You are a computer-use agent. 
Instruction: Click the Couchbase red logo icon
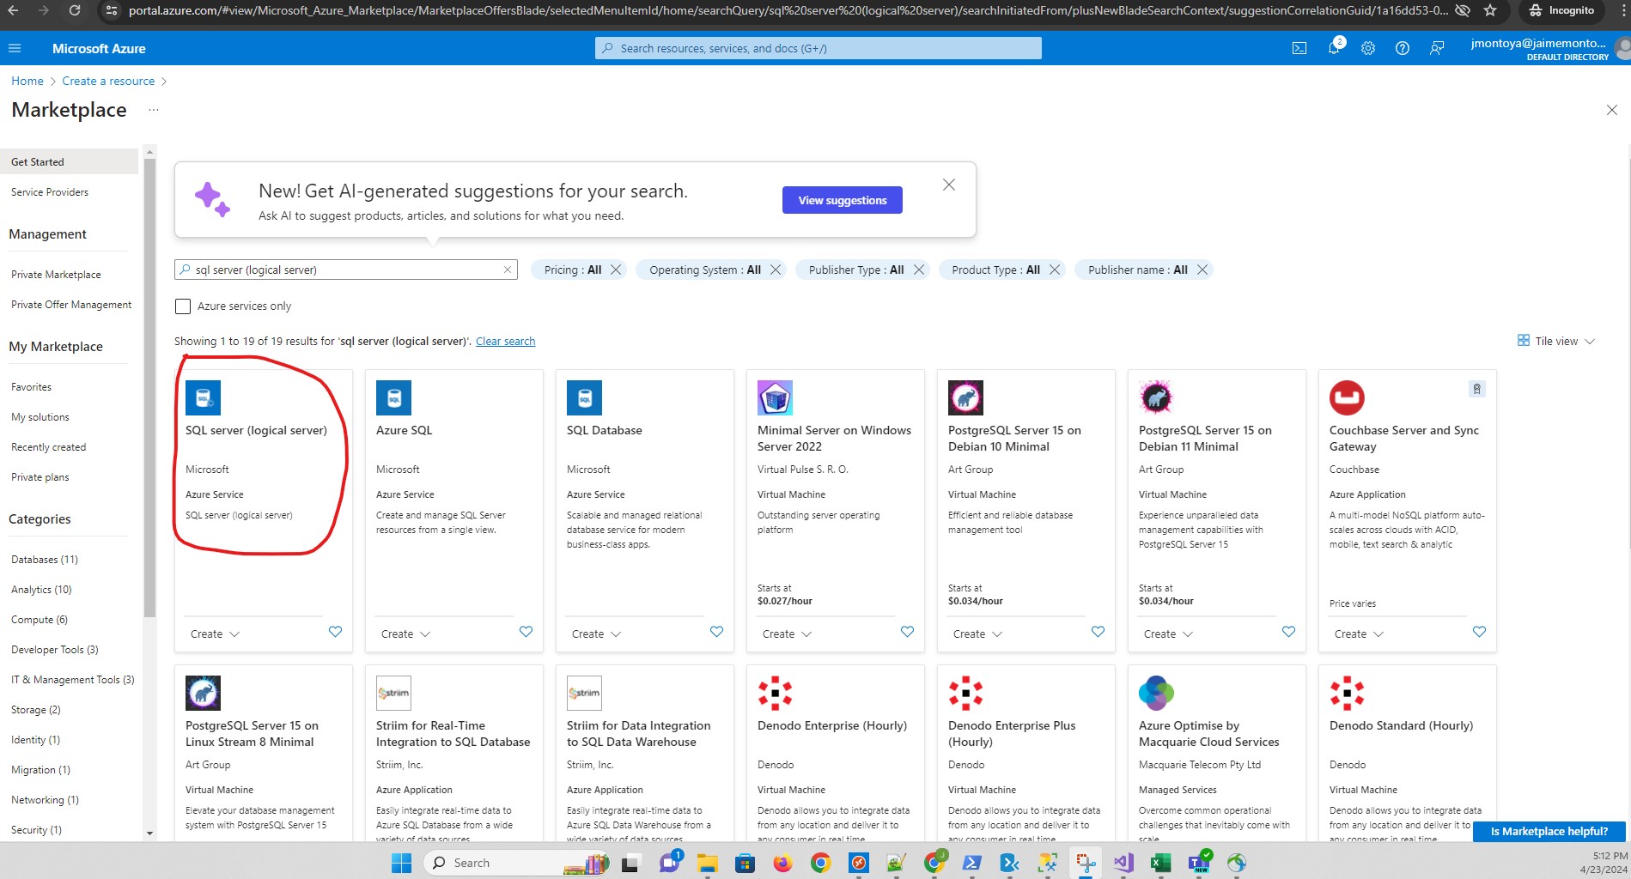(x=1347, y=397)
